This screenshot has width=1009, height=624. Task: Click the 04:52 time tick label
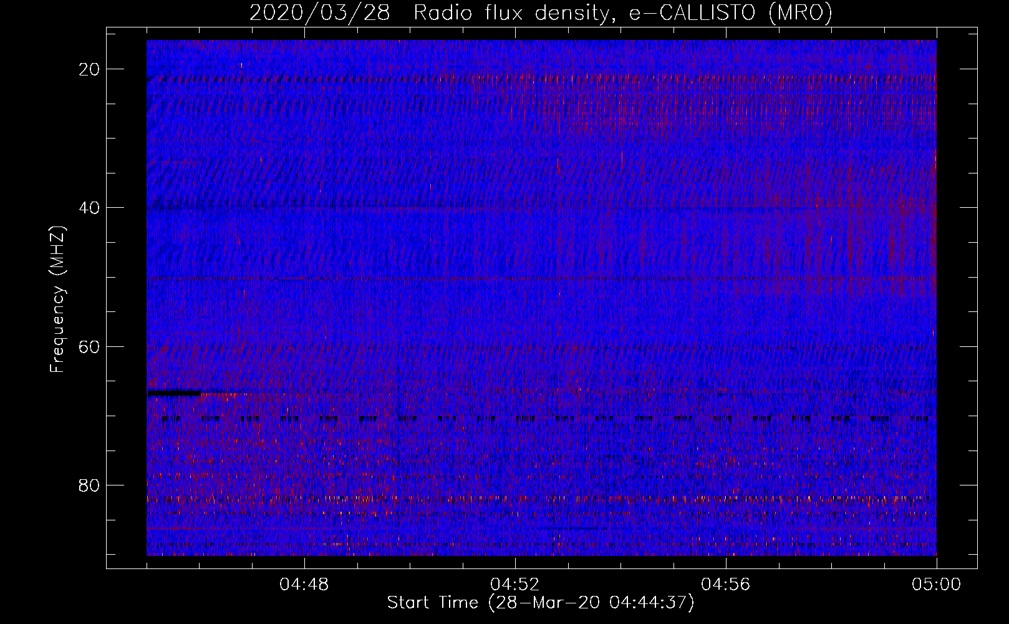(x=515, y=584)
